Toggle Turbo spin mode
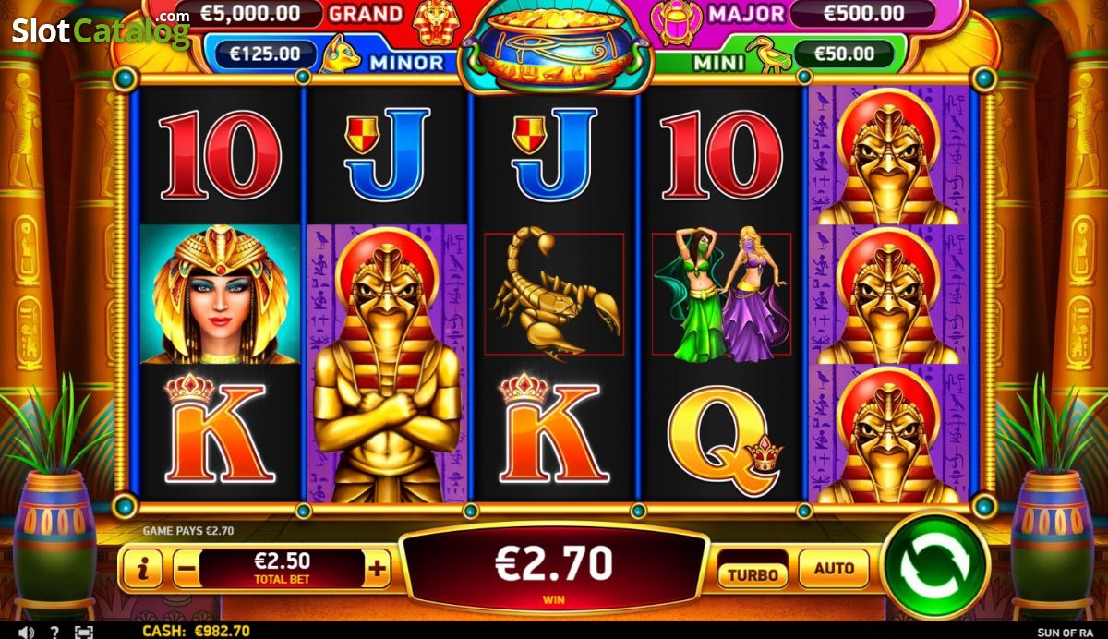 (x=753, y=573)
